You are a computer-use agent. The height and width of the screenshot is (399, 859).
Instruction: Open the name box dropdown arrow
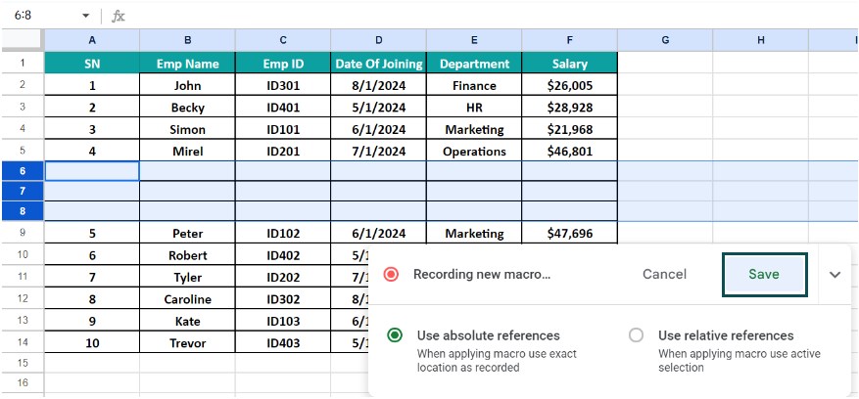[85, 16]
